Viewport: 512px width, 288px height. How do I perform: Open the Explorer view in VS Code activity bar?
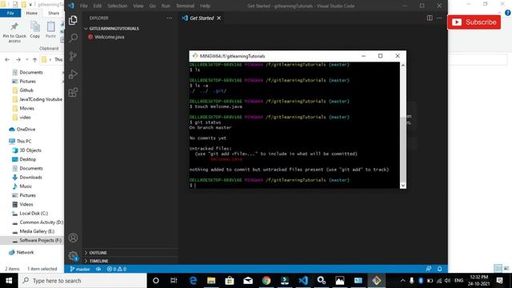[x=73, y=20]
